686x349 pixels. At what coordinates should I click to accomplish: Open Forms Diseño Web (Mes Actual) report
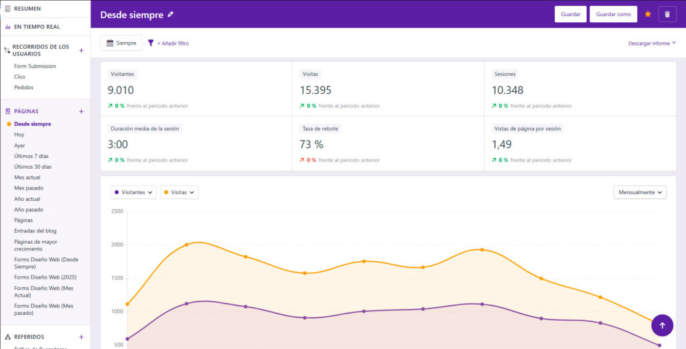[x=44, y=291]
